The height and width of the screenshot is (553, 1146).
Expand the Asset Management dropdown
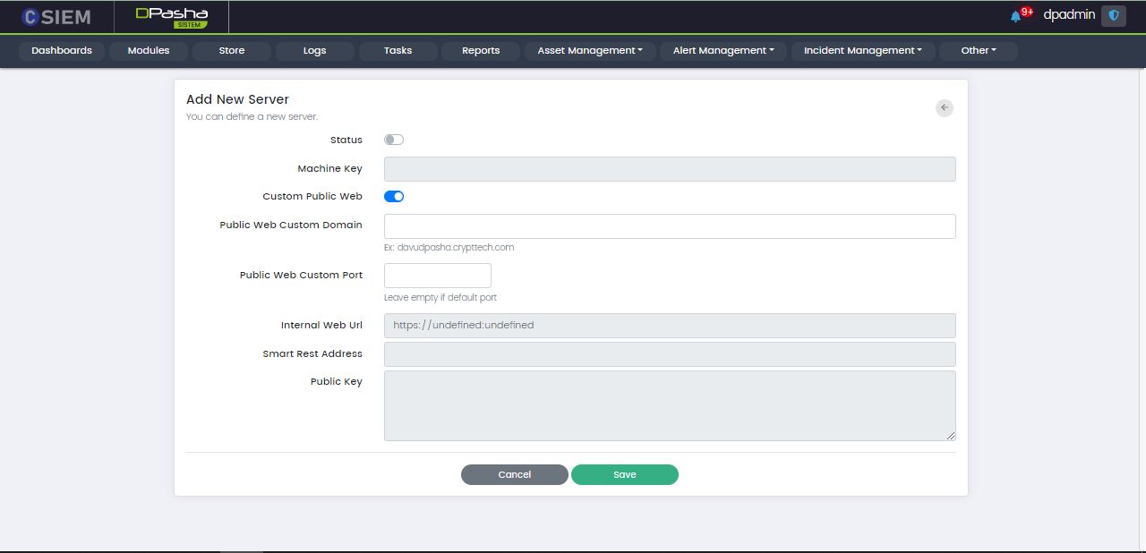590,51
